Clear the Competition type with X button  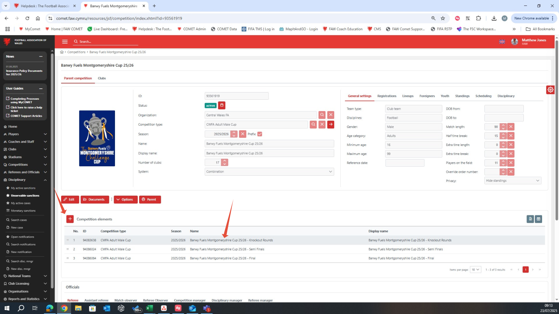[322, 125]
